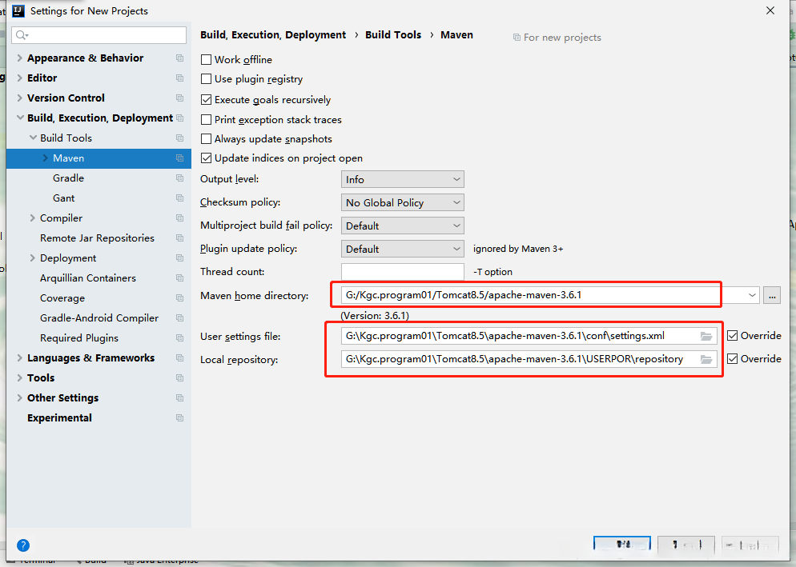Open Coverage settings page
The width and height of the screenshot is (796, 567).
click(x=62, y=298)
